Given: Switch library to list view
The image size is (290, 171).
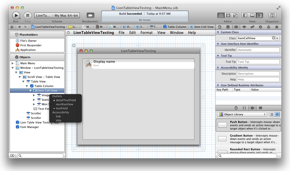Looking at the screenshot, I should tap(277, 114).
